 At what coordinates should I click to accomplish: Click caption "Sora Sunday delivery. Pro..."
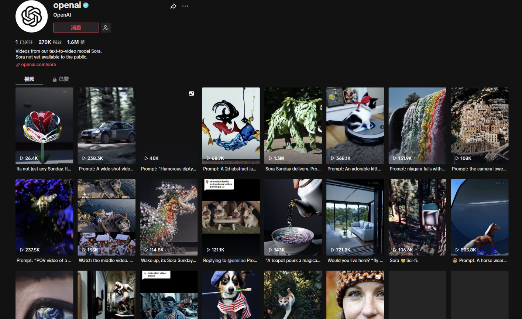pos(293,169)
